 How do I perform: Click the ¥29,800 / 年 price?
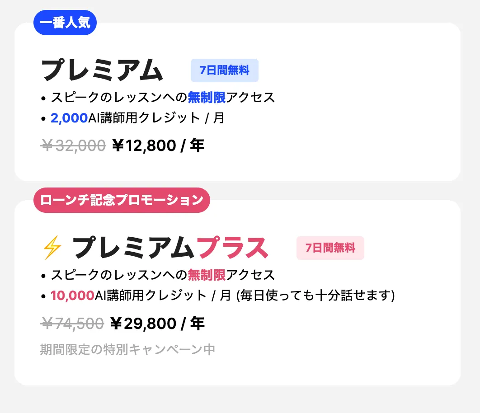[x=157, y=324]
